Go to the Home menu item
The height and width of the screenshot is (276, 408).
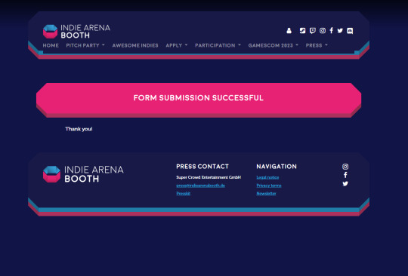click(51, 45)
